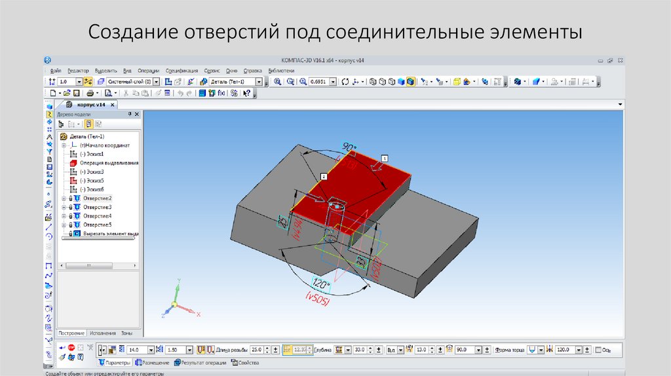
Task: Open the Спецификация menu
Action: 182,71
